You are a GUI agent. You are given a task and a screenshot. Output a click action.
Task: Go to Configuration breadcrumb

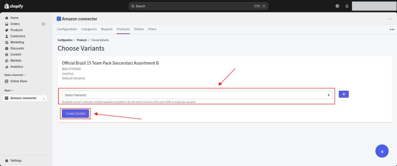(x=65, y=40)
